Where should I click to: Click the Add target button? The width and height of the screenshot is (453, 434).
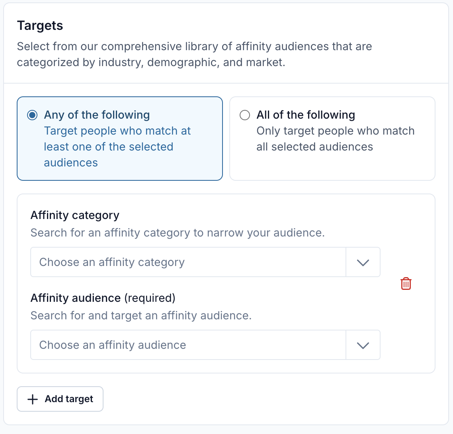tap(60, 399)
